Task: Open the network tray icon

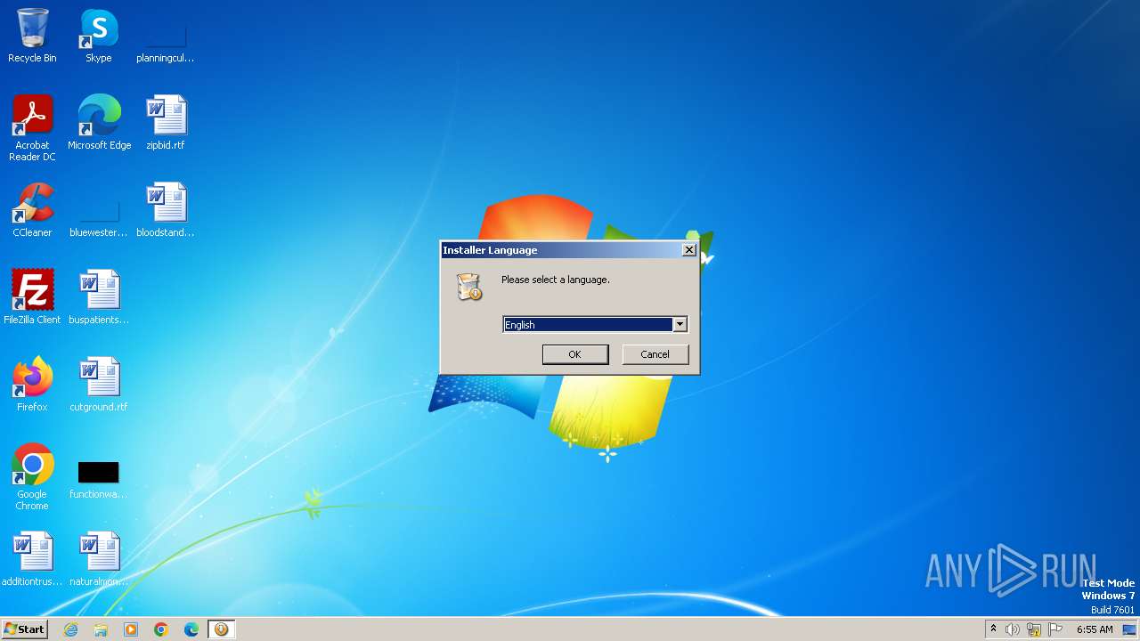Action: coord(1034,629)
